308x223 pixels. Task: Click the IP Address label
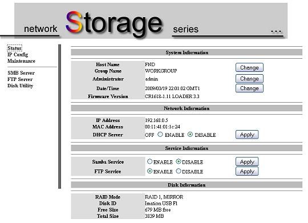tap(108, 120)
